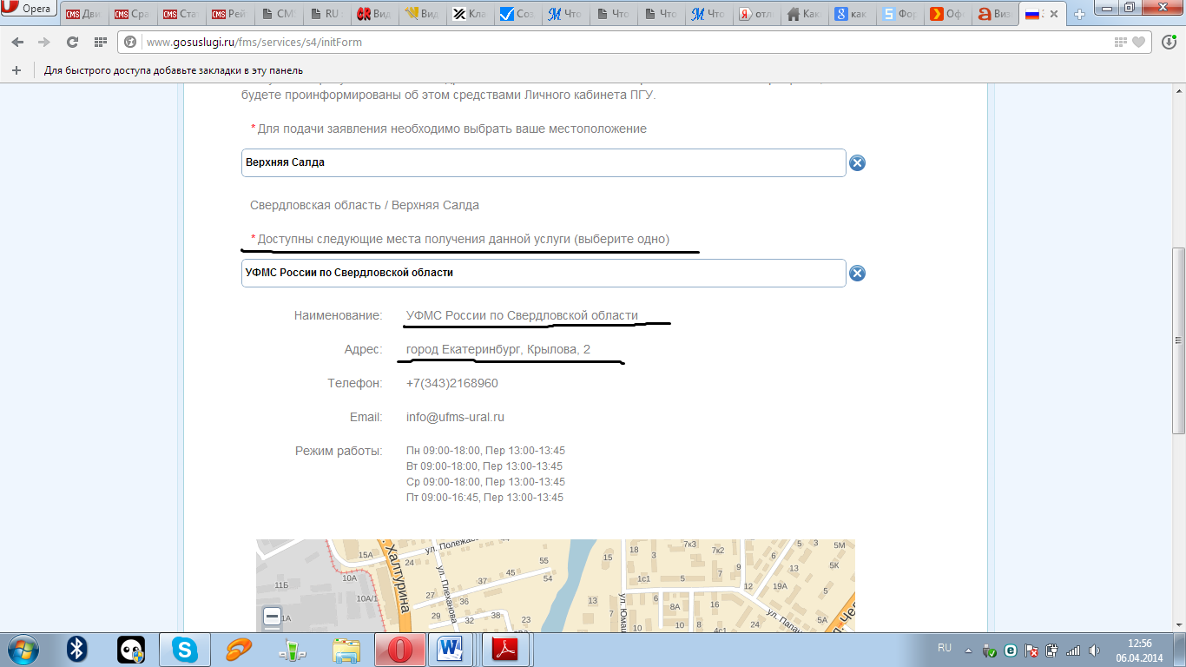Image resolution: width=1186 pixels, height=667 pixels.
Task: Clear the selected УФМС service location
Action: pos(857,274)
